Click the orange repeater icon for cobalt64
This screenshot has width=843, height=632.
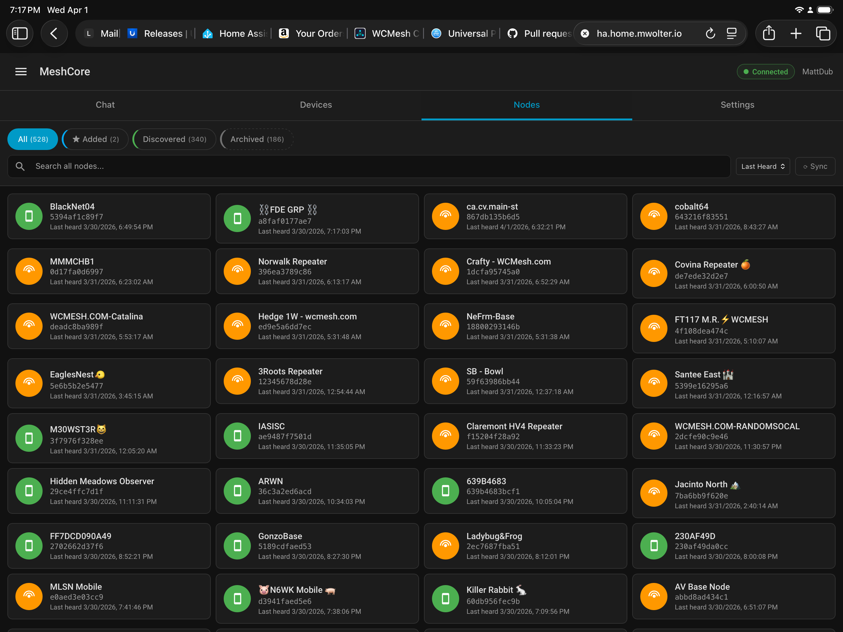coord(654,217)
